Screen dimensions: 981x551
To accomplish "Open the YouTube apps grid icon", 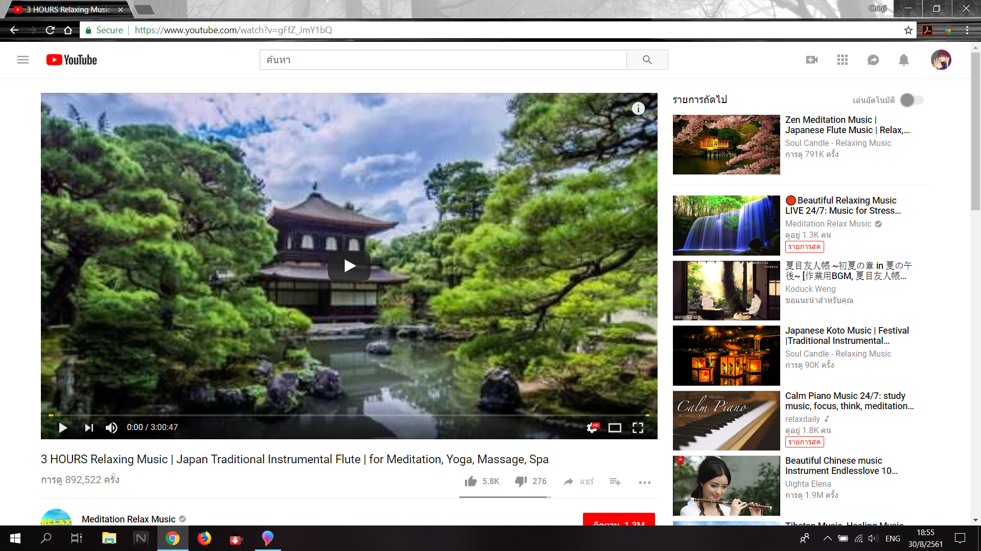I will point(843,60).
